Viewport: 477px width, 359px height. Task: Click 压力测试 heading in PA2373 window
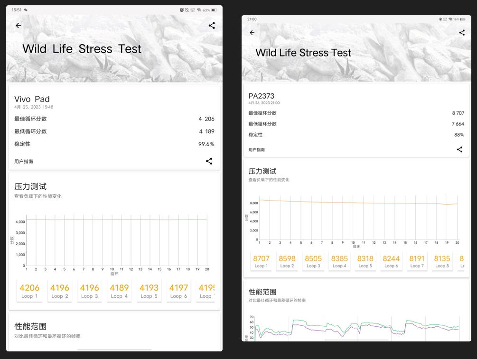tap(262, 171)
